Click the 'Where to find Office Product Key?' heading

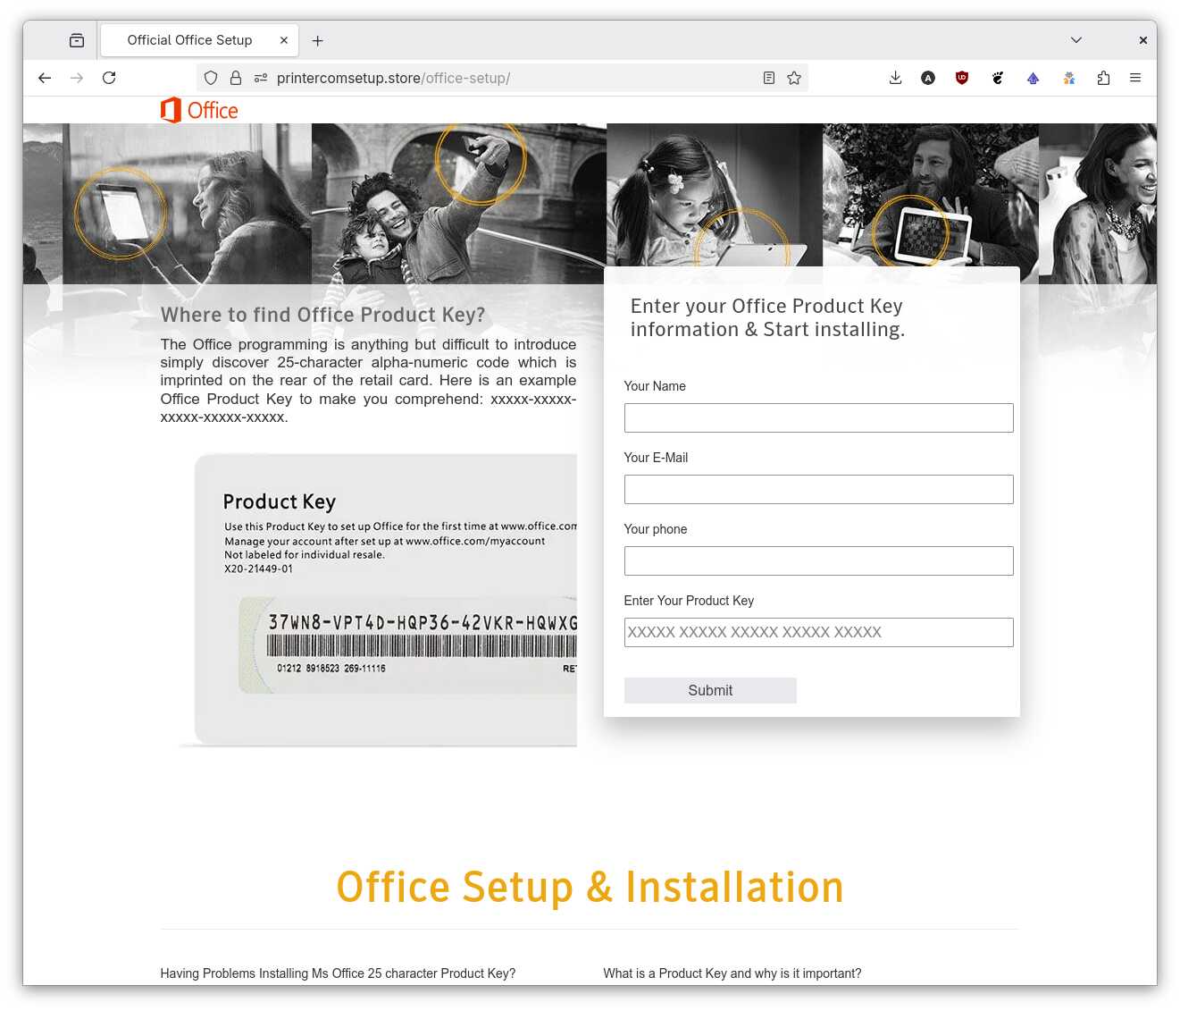tap(322, 315)
